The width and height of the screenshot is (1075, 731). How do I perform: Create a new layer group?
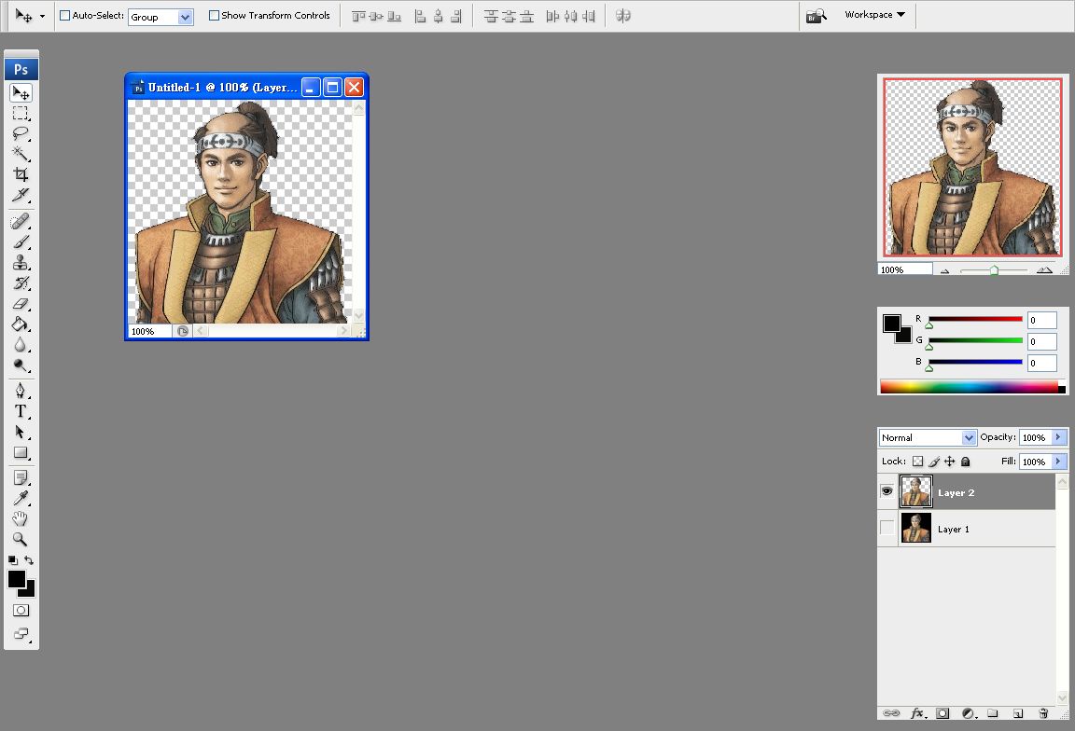click(x=992, y=713)
